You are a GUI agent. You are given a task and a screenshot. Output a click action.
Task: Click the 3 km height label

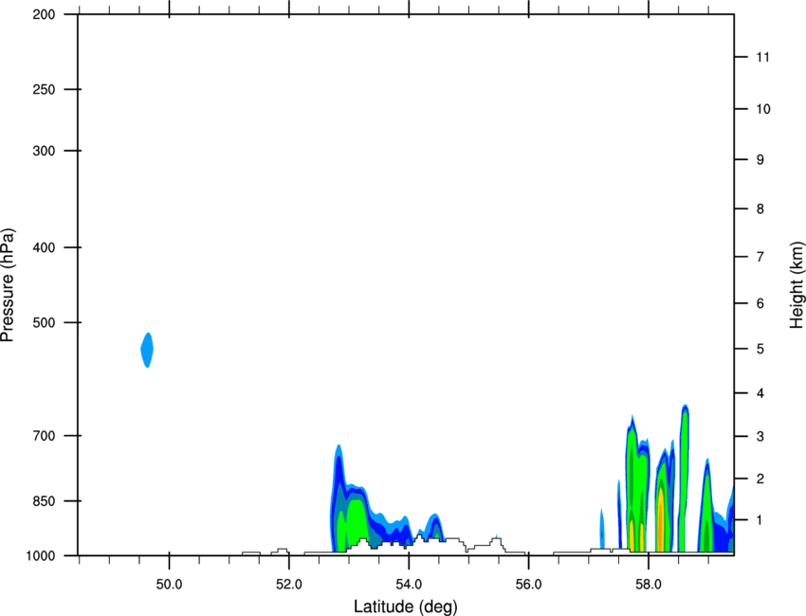(x=760, y=437)
